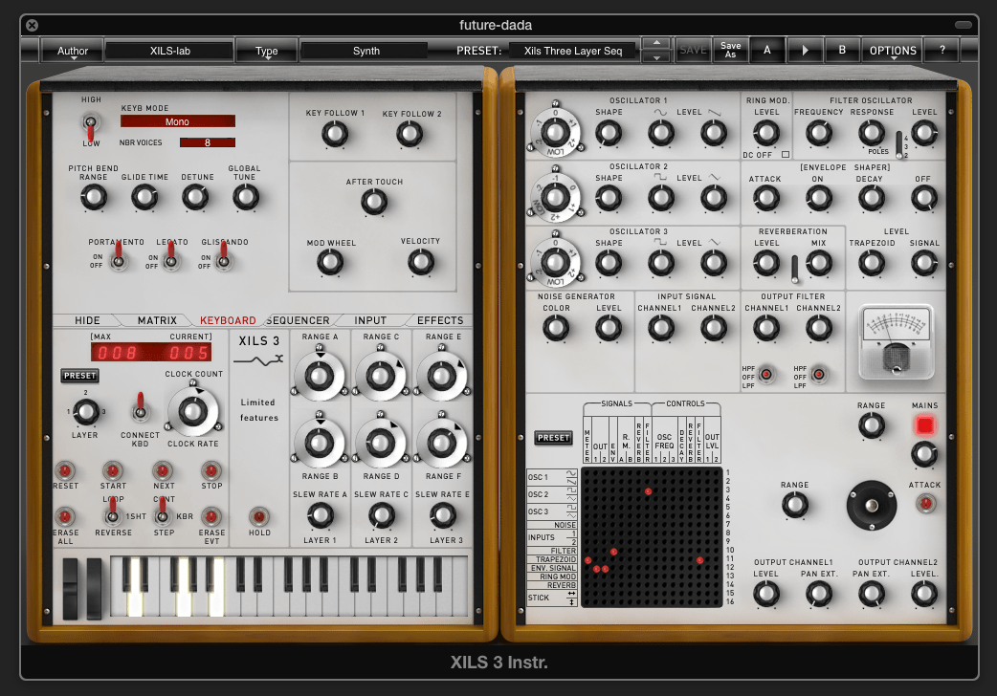Click the joystick controller
The height and width of the screenshot is (696, 997).
tap(871, 506)
